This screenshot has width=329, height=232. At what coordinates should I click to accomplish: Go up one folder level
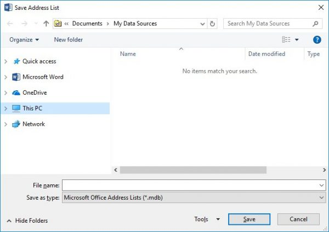click(46, 24)
